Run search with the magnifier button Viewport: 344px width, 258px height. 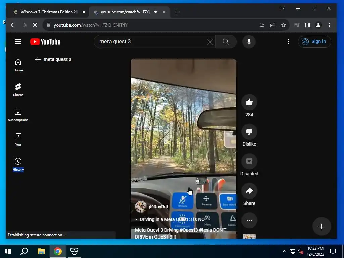click(x=226, y=42)
